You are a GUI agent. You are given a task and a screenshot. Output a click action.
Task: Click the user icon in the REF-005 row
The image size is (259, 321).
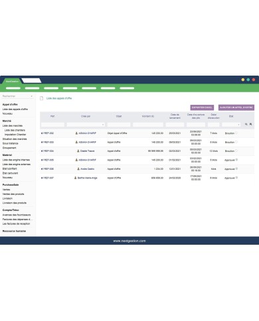pos(76,160)
